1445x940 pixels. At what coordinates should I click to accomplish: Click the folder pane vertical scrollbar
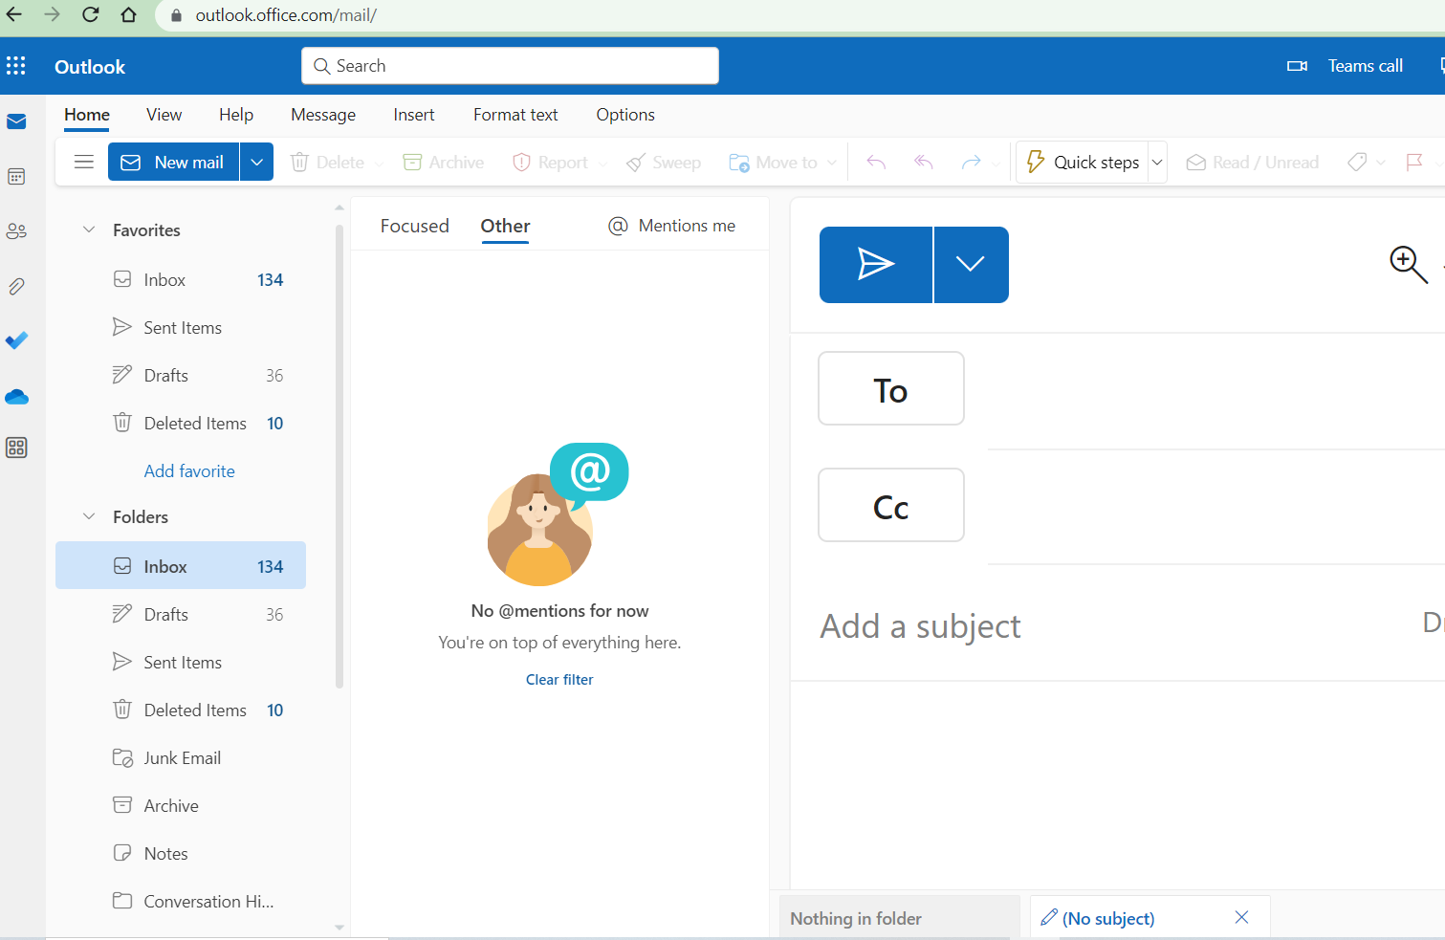(339, 459)
